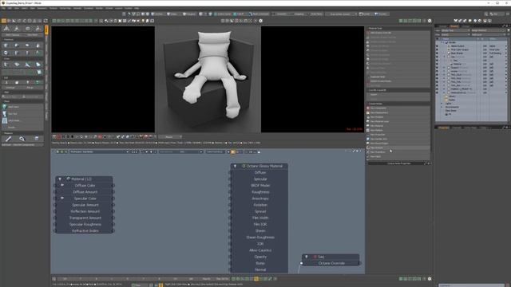Click the New Texture node icon
This screenshot has height=287, width=511.
(368, 147)
